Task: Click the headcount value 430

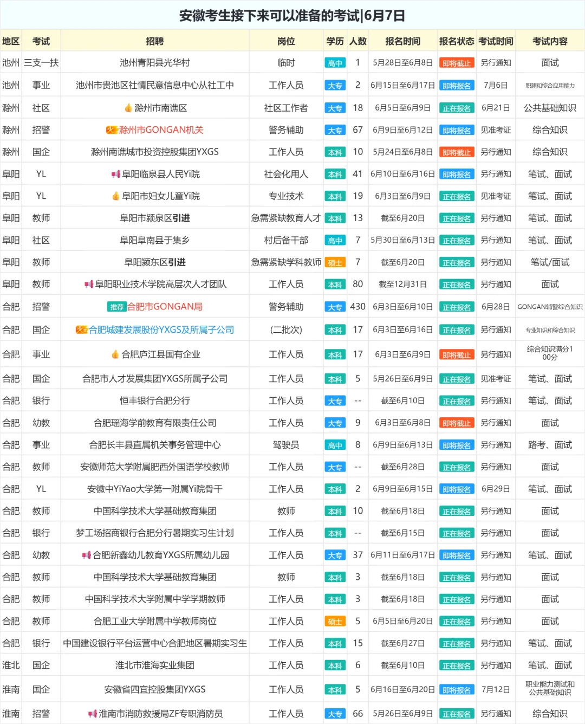Action: 358,307
